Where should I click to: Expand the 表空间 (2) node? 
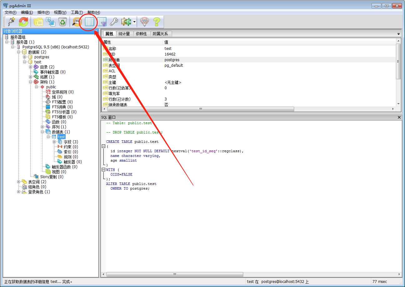19,182
